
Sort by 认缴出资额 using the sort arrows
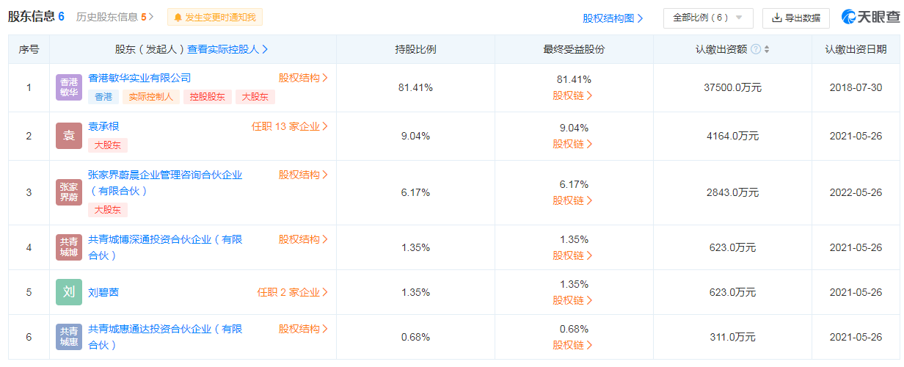coord(767,50)
